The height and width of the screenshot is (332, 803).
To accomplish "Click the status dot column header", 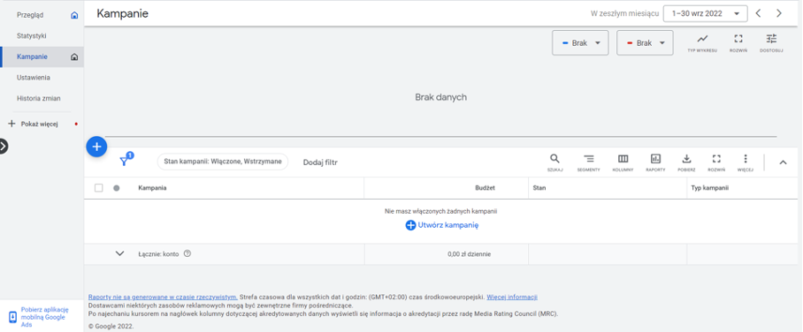I will point(116,188).
